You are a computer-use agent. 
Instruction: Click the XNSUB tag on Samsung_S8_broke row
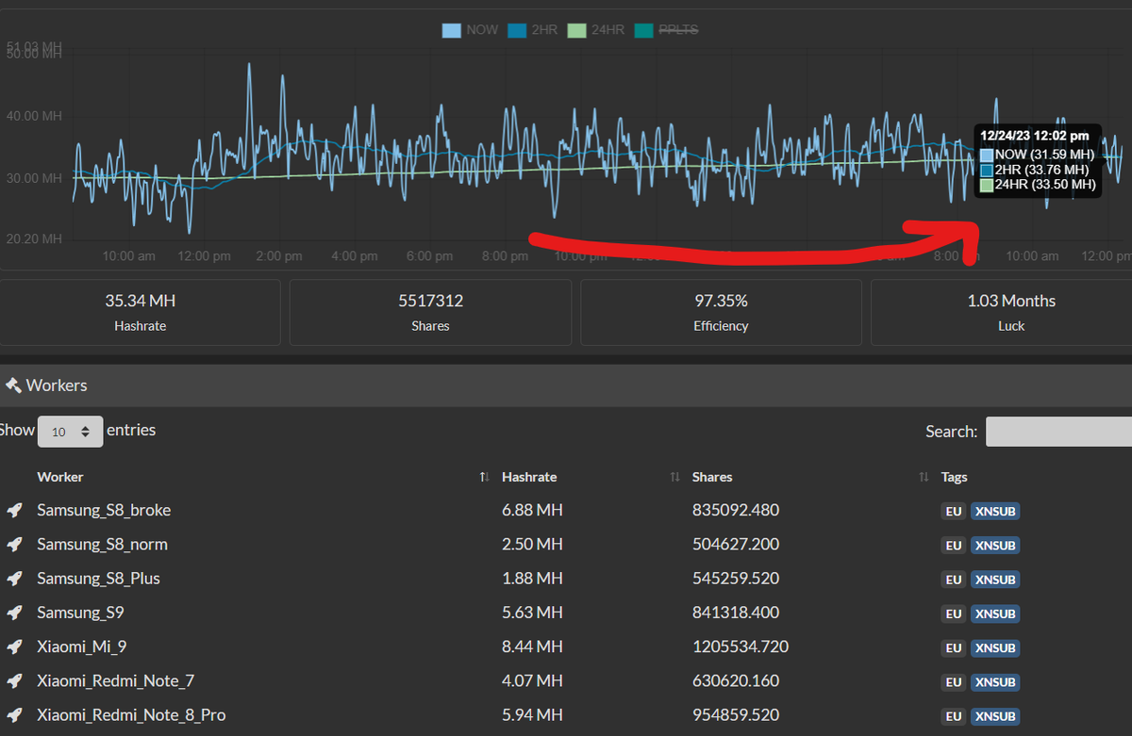click(x=995, y=512)
